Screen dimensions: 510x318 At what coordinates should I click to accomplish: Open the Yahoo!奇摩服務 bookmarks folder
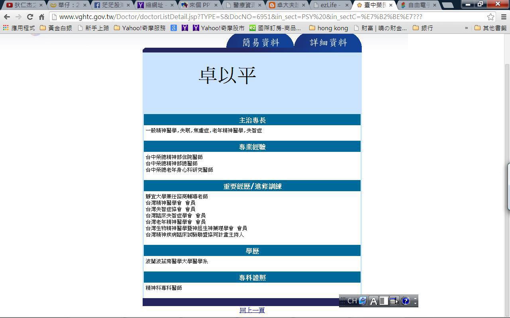click(x=139, y=28)
